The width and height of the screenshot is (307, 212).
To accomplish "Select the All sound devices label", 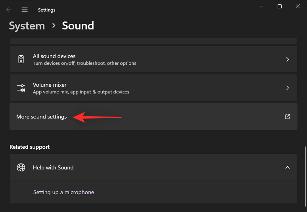I will click(x=54, y=56).
